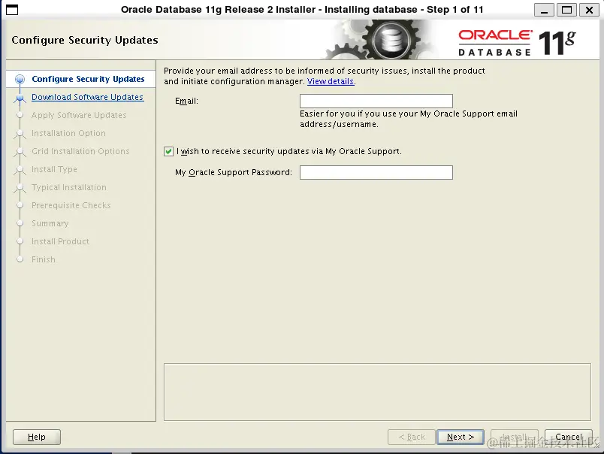Click inside the Email input field
Screen dimensions: 604x454
[x=376, y=101]
